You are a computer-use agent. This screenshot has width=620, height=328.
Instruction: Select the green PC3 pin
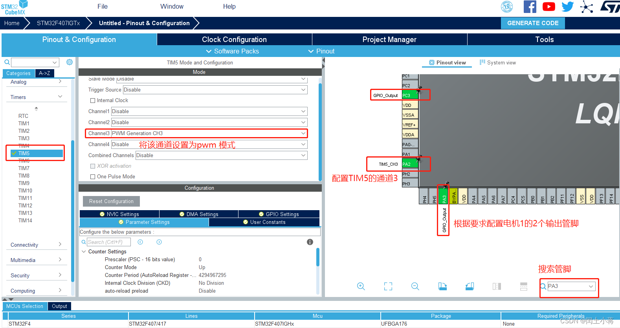[x=410, y=95]
